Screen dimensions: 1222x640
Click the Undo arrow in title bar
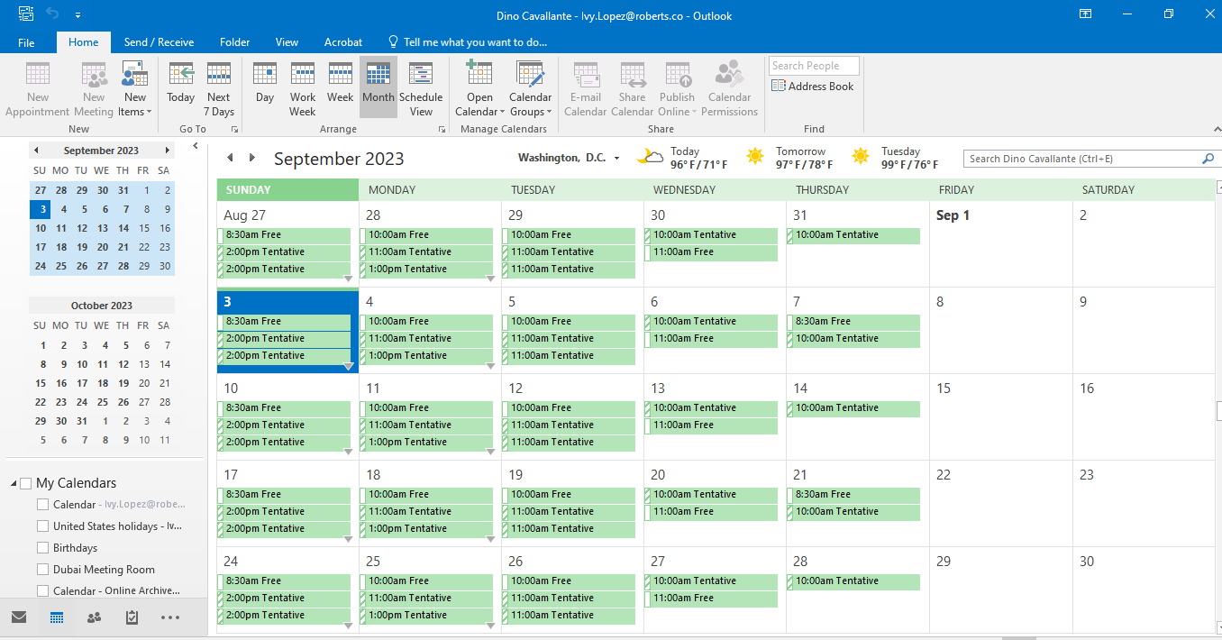(52, 15)
